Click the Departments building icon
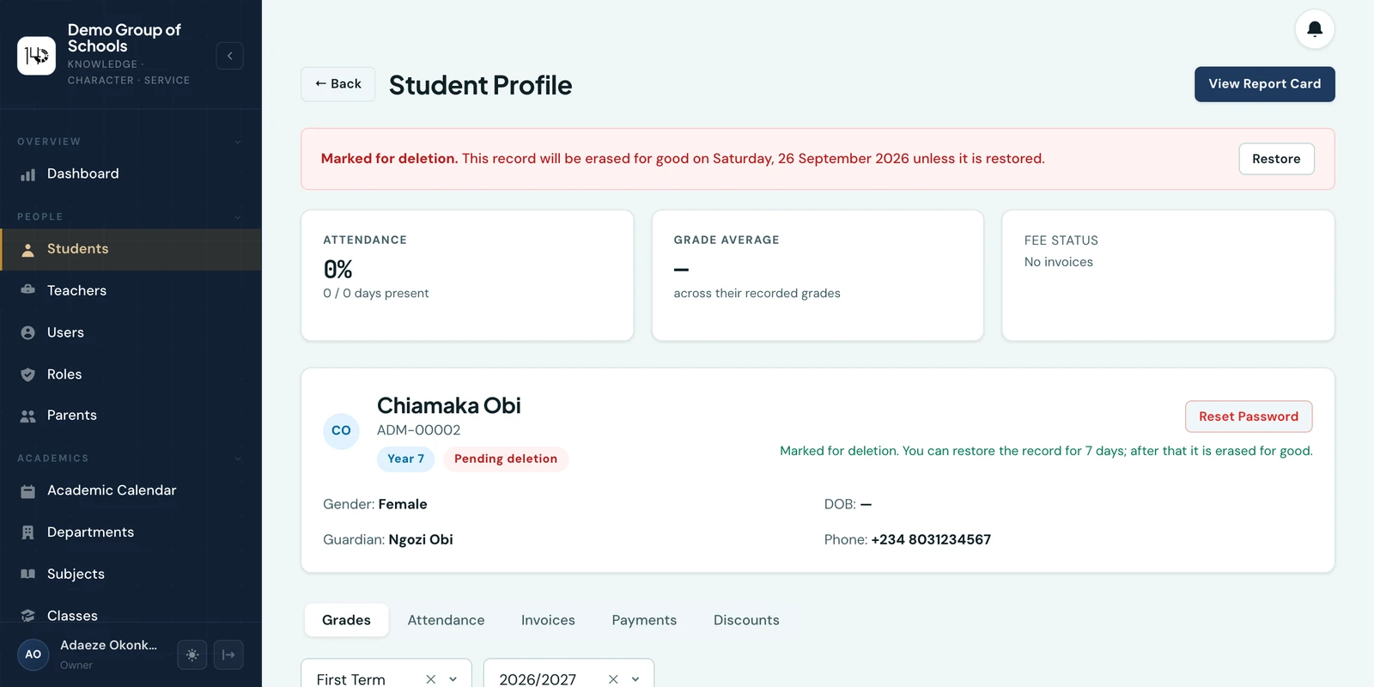 [28, 532]
